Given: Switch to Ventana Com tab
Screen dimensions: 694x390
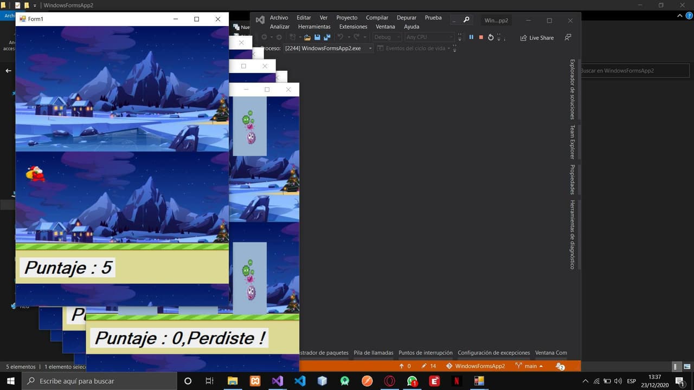Looking at the screenshot, I should pos(551,353).
